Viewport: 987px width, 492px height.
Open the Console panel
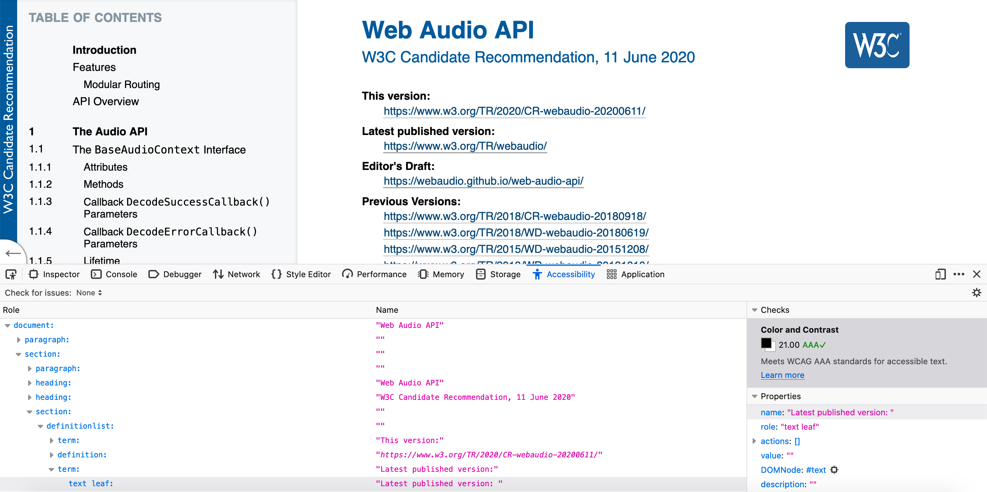pyautogui.click(x=114, y=274)
